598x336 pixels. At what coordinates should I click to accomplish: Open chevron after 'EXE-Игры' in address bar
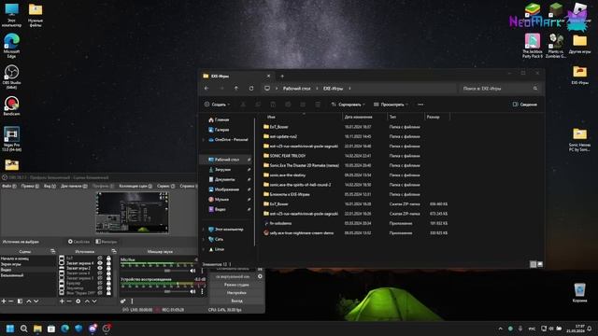(x=349, y=89)
